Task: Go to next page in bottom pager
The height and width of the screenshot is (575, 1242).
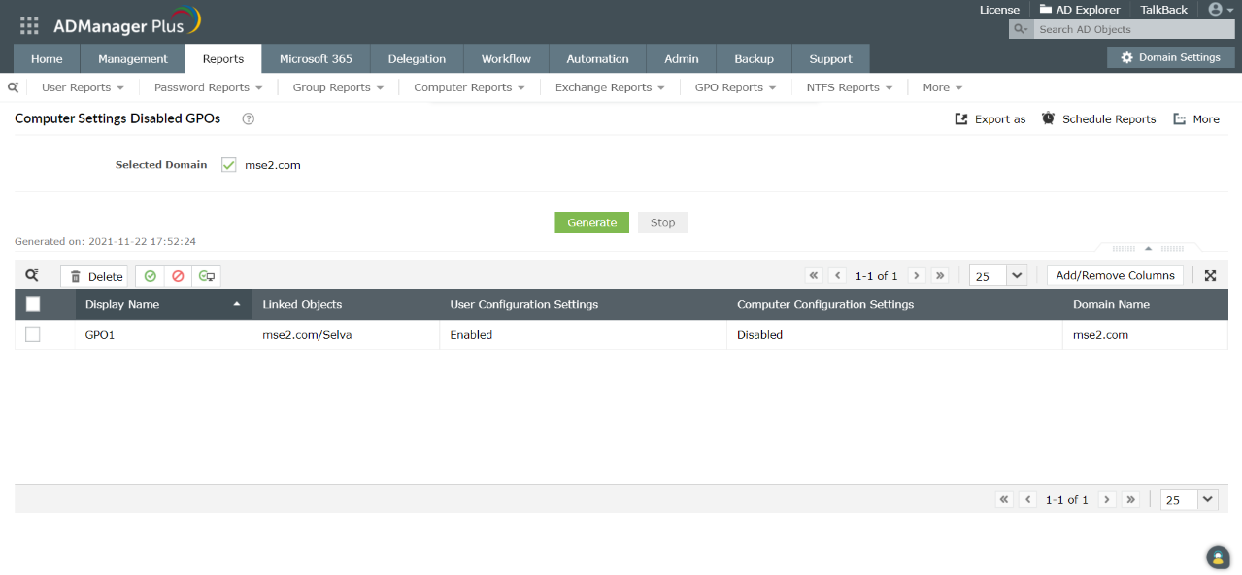Action: (1106, 499)
